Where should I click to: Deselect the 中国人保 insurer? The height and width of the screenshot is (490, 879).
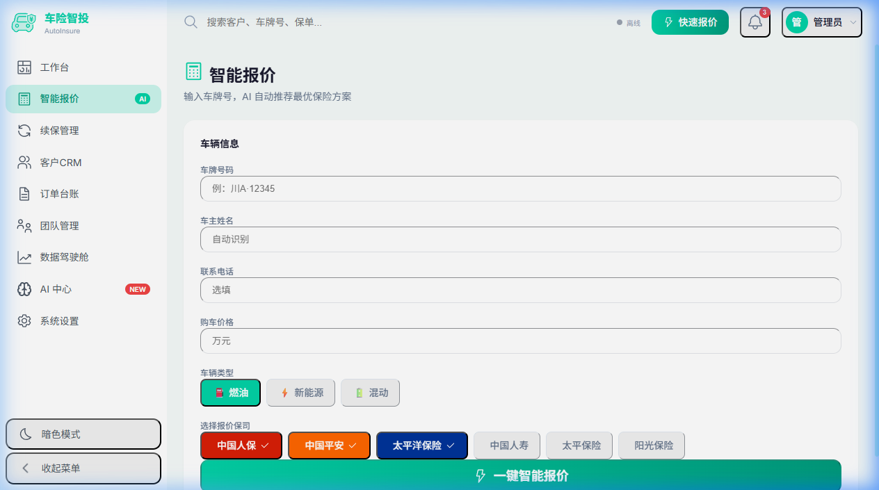(x=241, y=446)
